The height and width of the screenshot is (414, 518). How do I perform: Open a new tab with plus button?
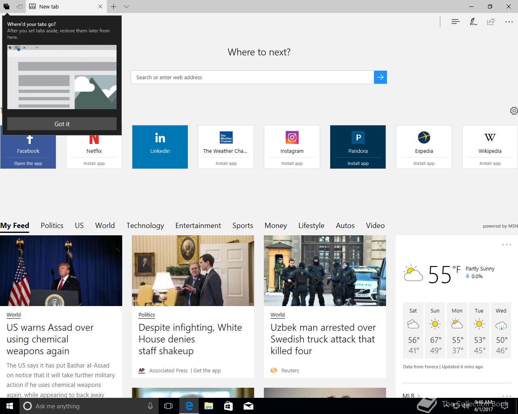pos(114,6)
